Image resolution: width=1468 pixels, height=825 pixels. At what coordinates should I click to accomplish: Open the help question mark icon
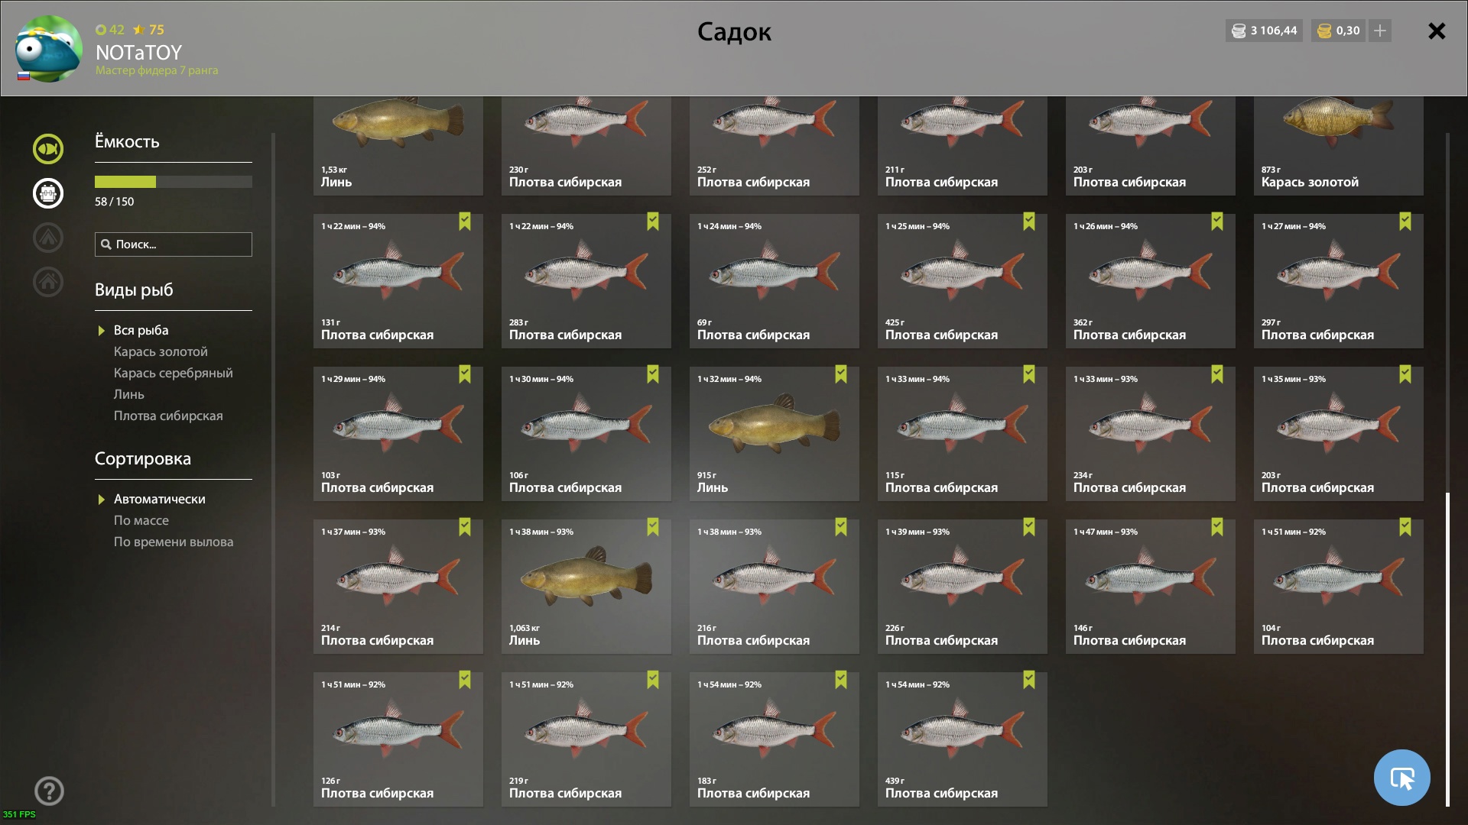[x=49, y=791]
